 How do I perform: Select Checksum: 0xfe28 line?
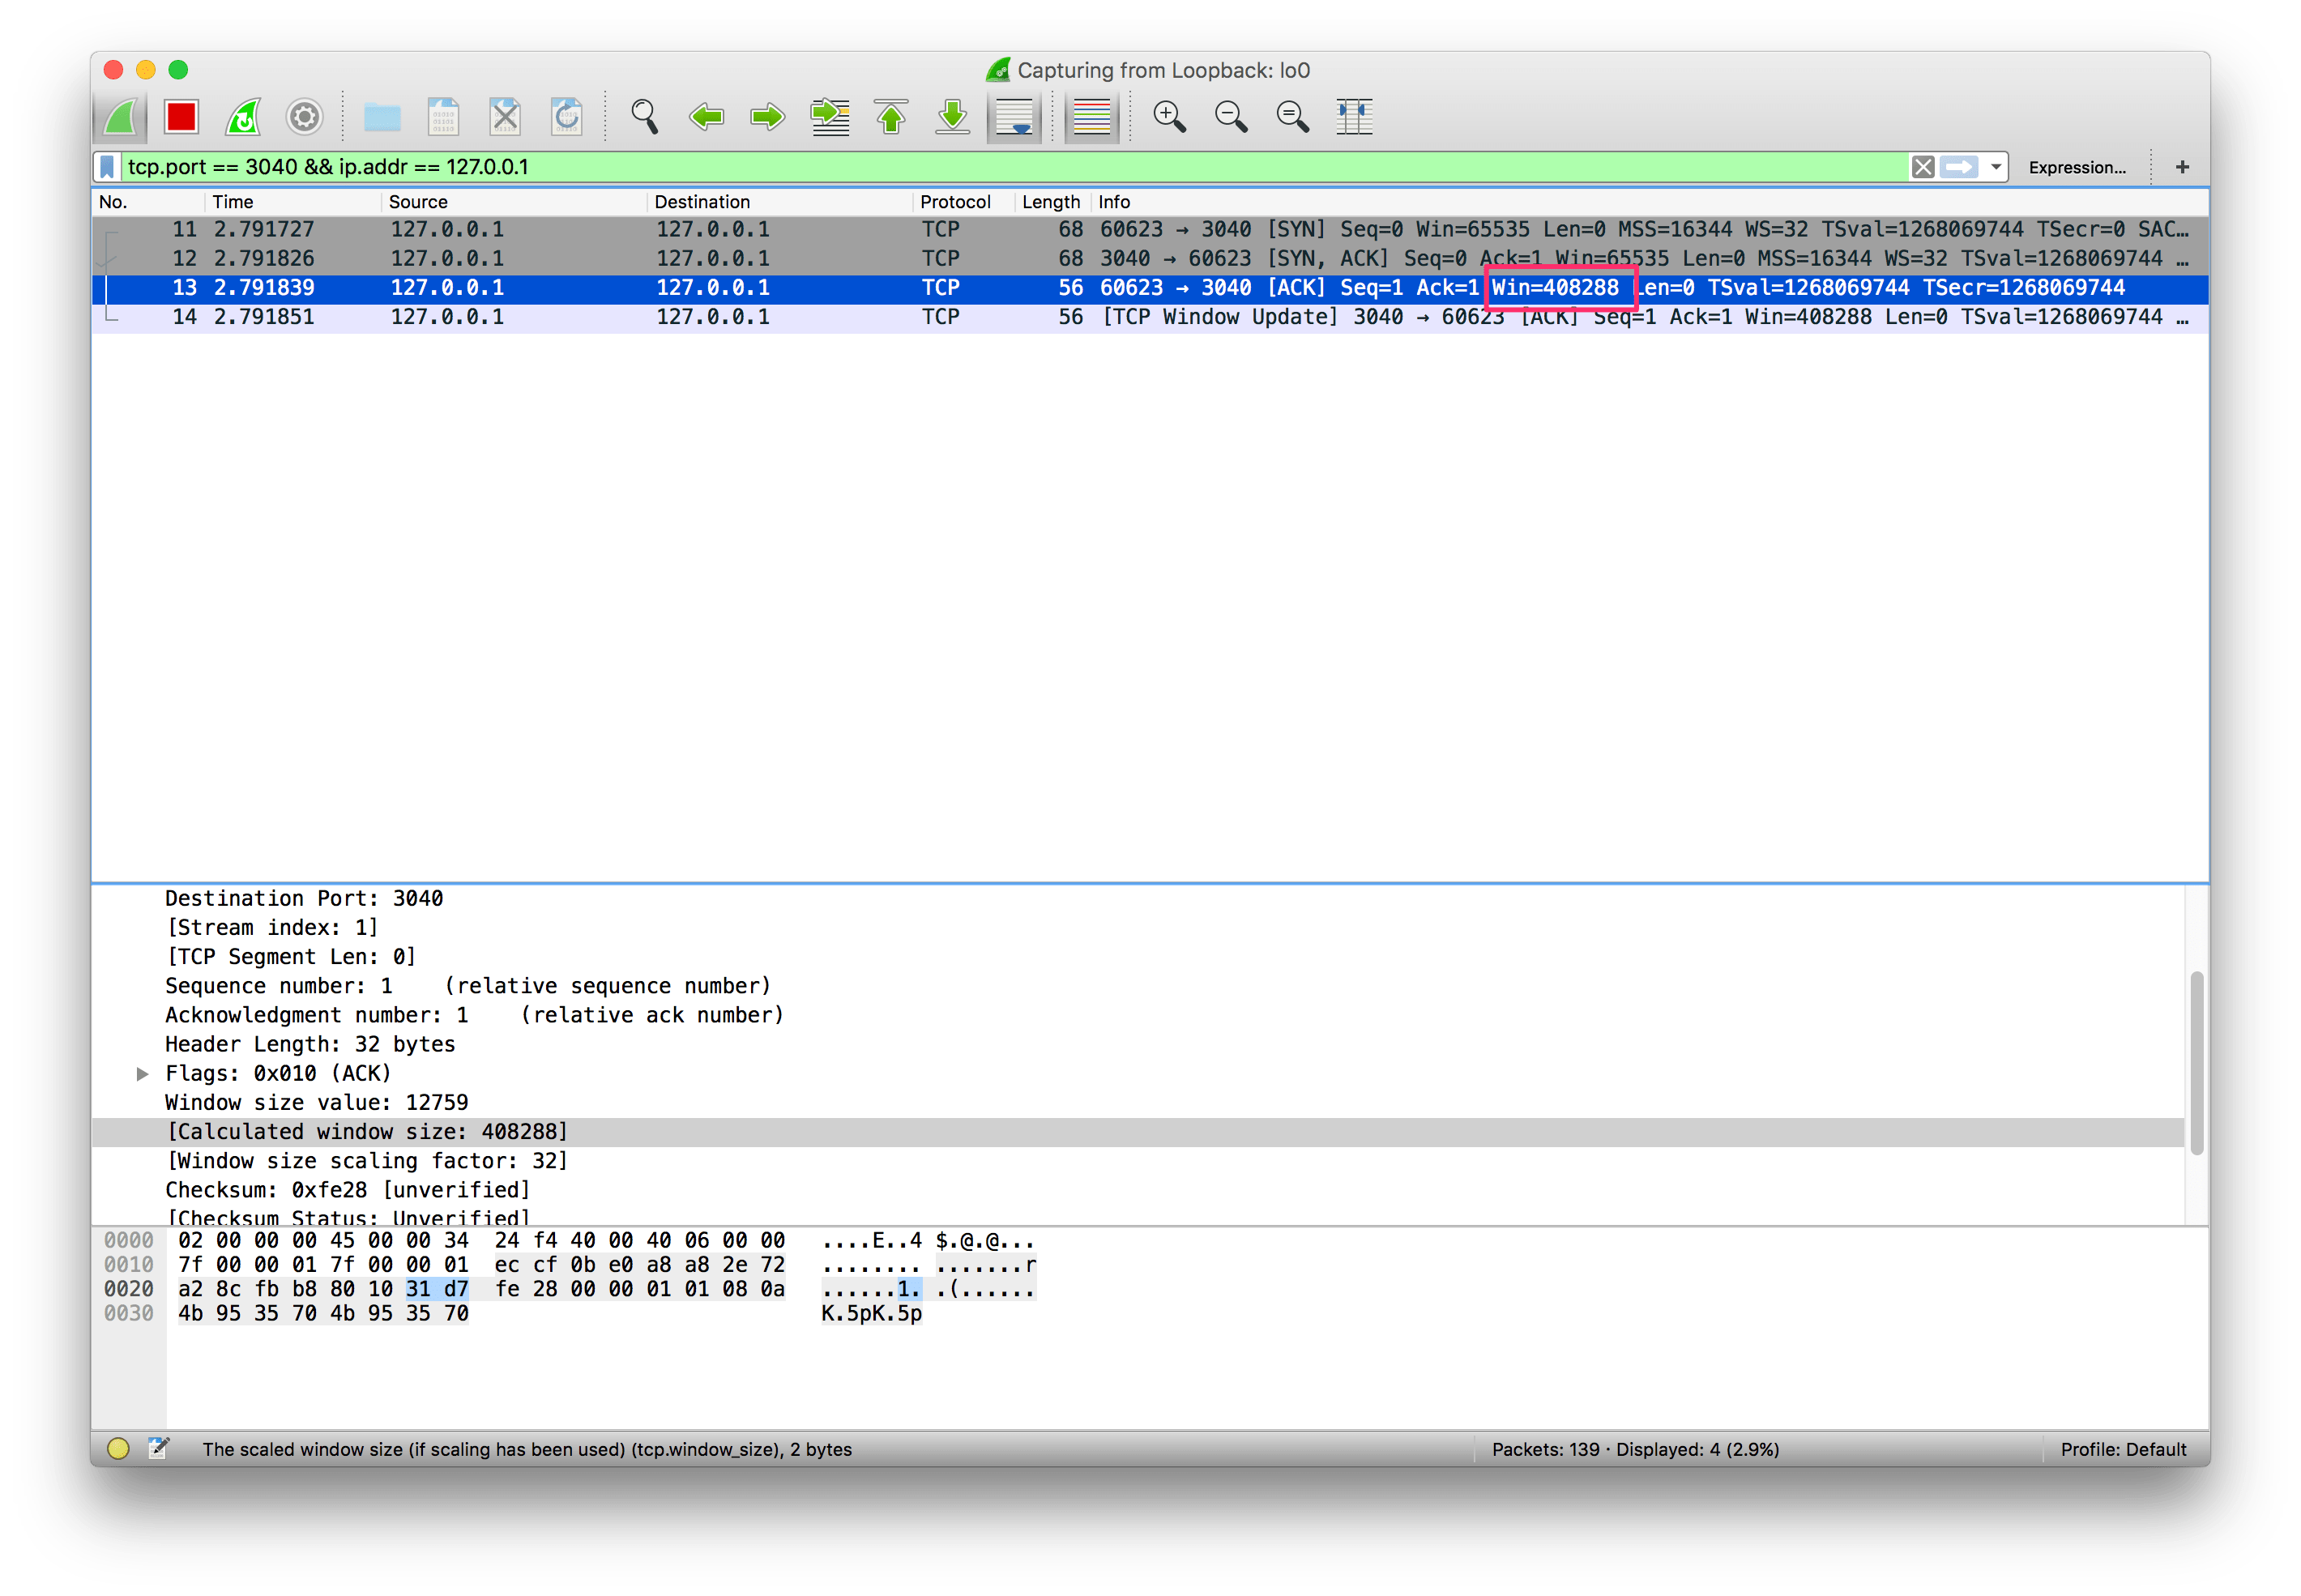(x=1137, y=1190)
